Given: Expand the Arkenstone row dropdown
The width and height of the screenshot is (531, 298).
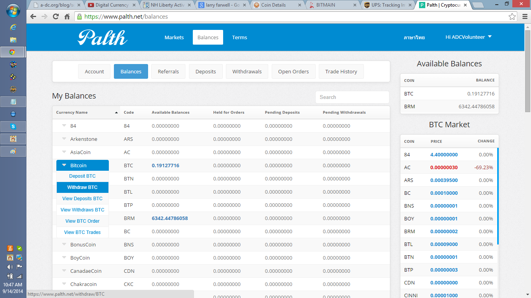Looking at the screenshot, I should pyautogui.click(x=64, y=139).
